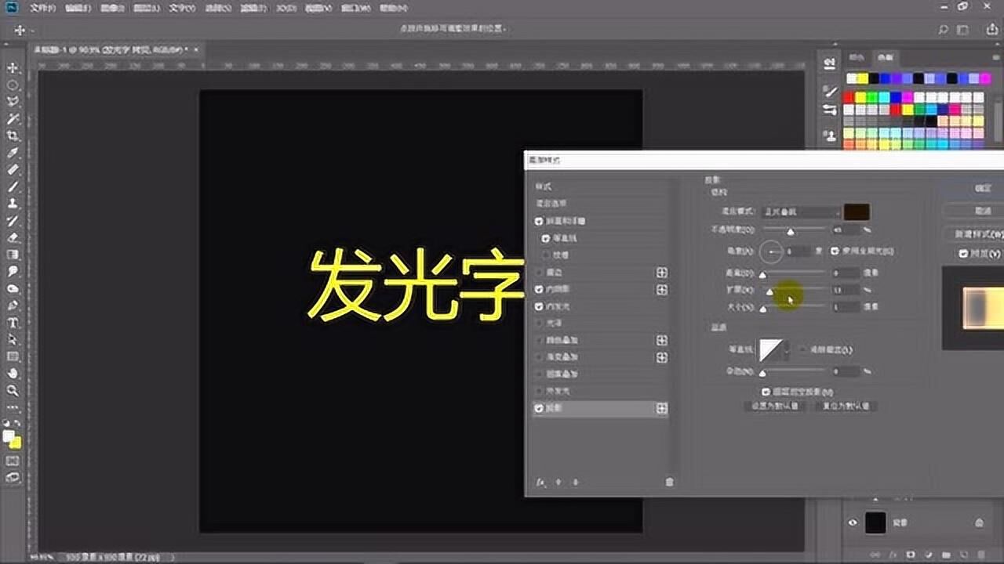Open the 3D menu in the menu bar
The image size is (1004, 564).
click(x=285, y=8)
